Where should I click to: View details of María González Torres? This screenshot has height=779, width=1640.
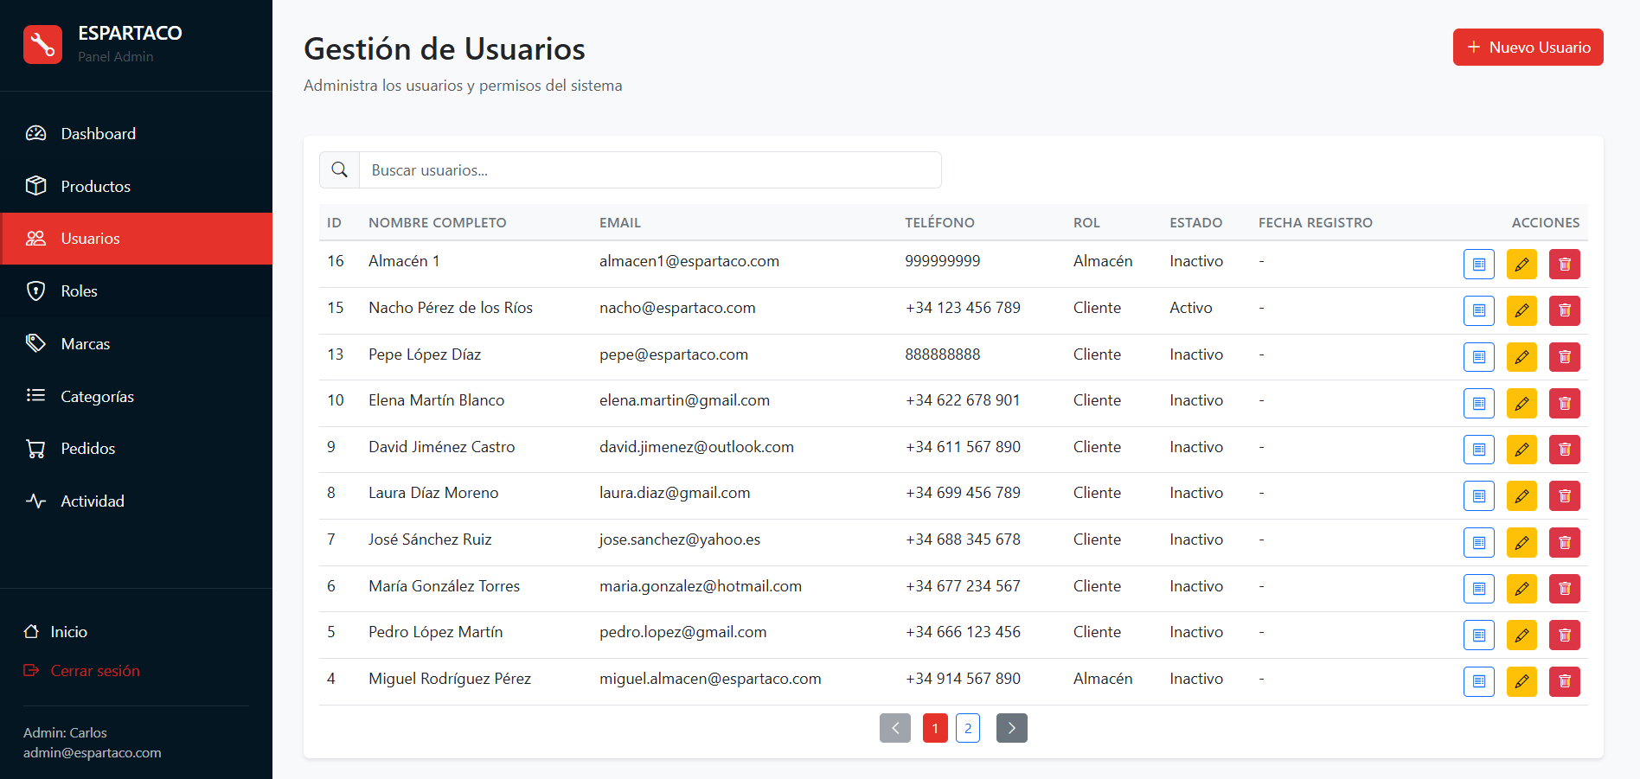pyautogui.click(x=1478, y=589)
